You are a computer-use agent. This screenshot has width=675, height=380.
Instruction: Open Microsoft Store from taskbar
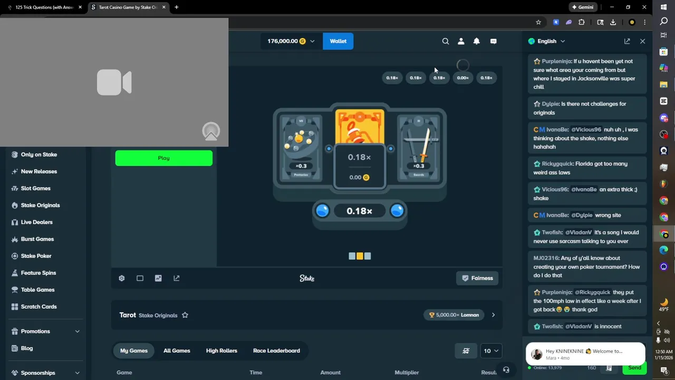pyautogui.click(x=664, y=52)
